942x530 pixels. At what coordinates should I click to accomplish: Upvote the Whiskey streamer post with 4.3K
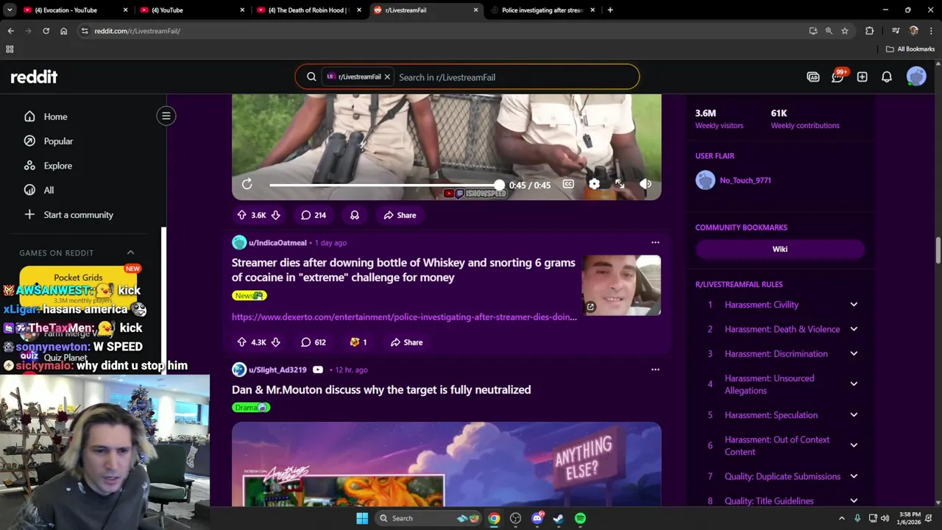[x=241, y=342]
